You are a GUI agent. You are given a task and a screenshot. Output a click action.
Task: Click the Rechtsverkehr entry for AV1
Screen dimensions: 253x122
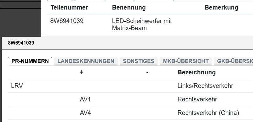pyautogui.click(x=197, y=99)
